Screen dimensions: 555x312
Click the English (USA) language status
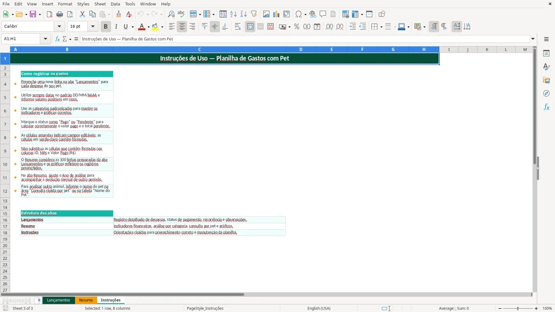point(319,308)
